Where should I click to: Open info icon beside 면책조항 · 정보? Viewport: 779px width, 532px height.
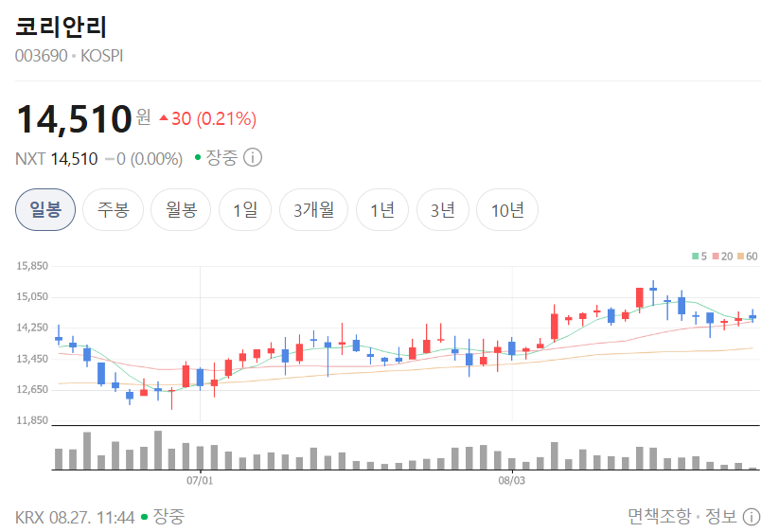752,517
